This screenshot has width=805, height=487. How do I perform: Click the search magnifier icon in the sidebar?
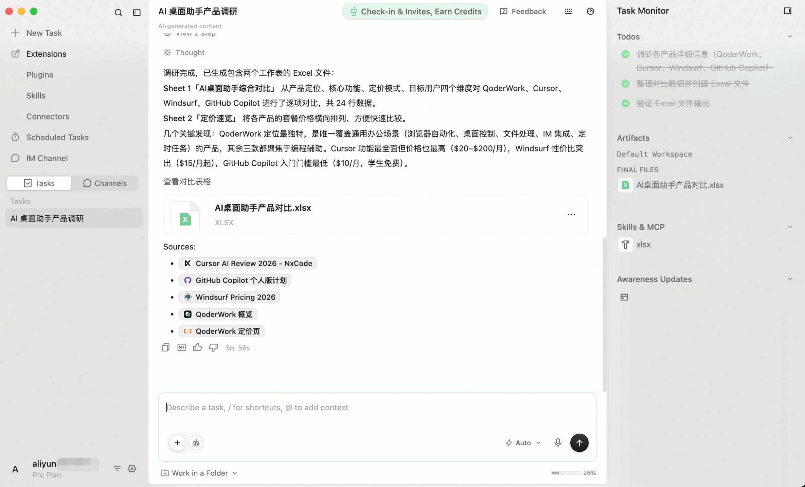click(118, 13)
